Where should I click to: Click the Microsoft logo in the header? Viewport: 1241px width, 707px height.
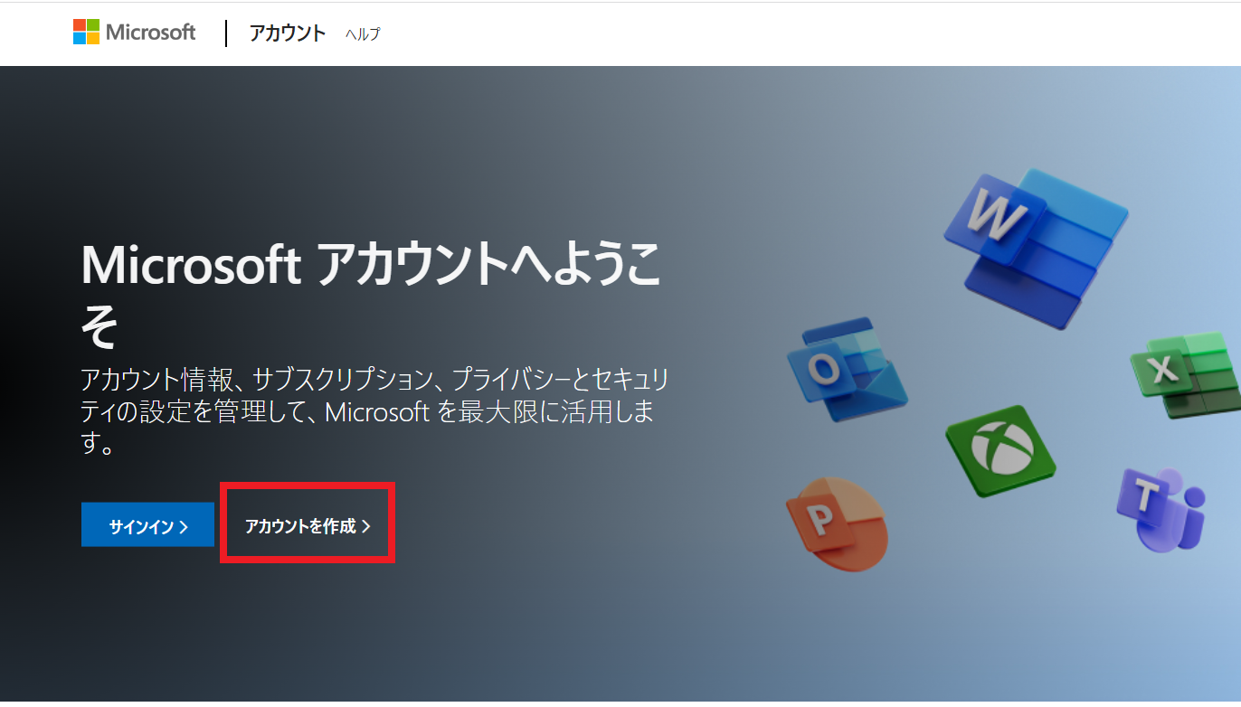(x=135, y=33)
